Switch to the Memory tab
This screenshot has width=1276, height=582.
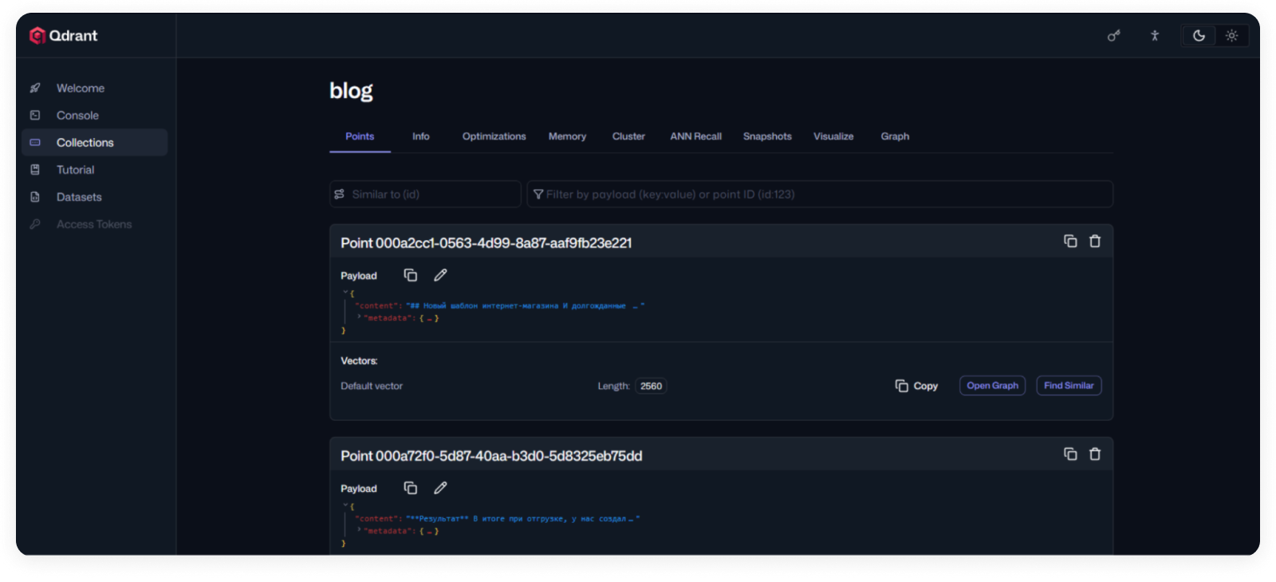point(567,136)
